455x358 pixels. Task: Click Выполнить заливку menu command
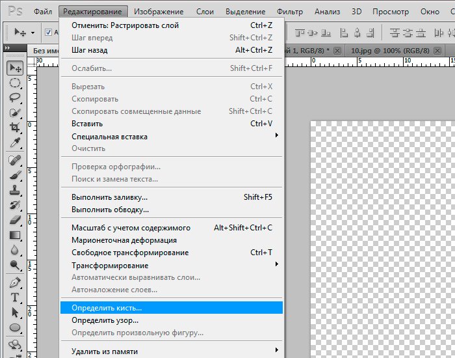click(109, 197)
